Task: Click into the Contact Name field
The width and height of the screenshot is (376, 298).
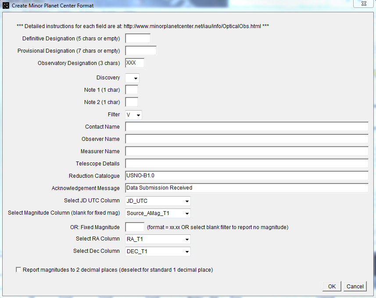Action: click(x=247, y=127)
